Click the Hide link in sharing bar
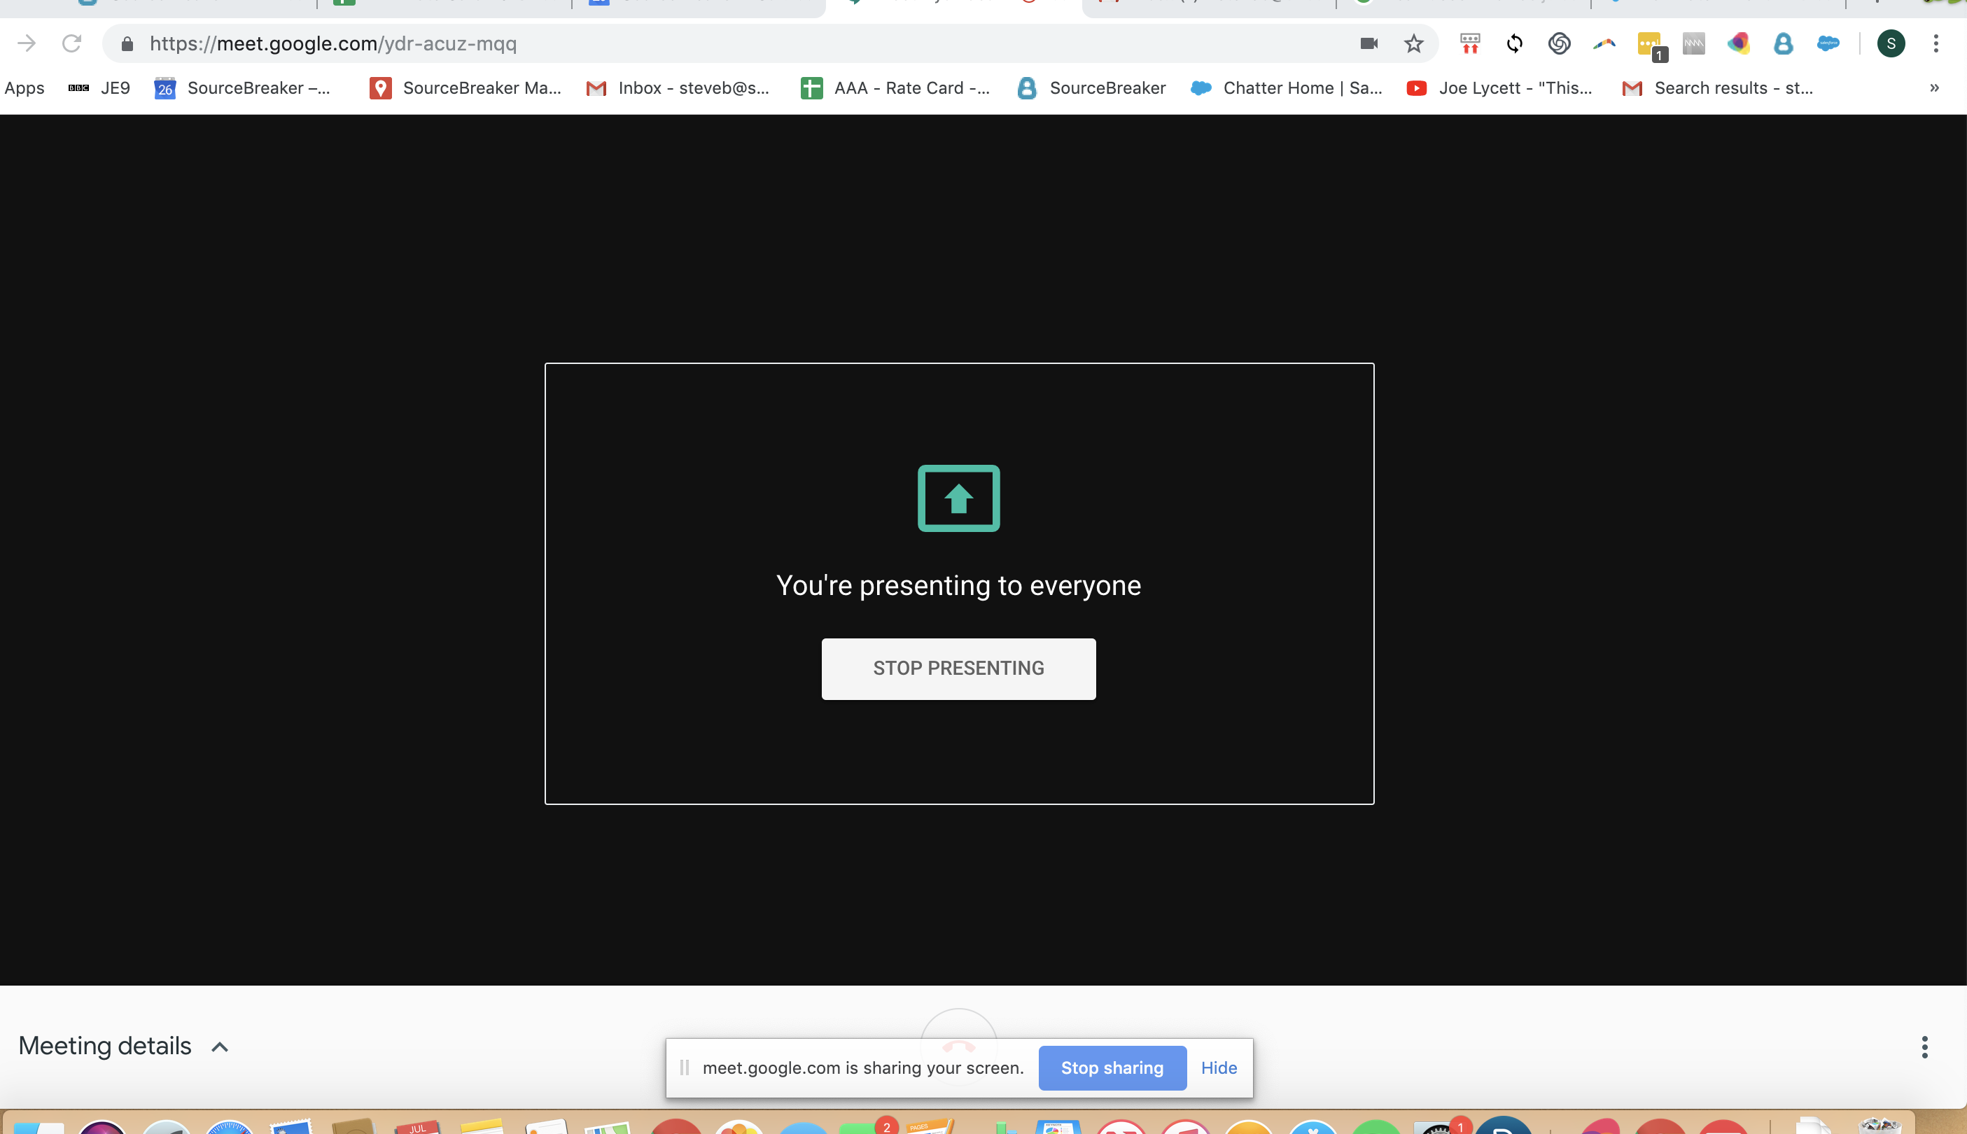This screenshot has height=1134, width=1967. click(1218, 1067)
